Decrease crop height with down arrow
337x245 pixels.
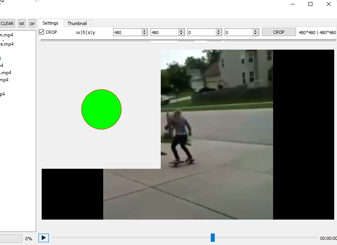point(181,34)
